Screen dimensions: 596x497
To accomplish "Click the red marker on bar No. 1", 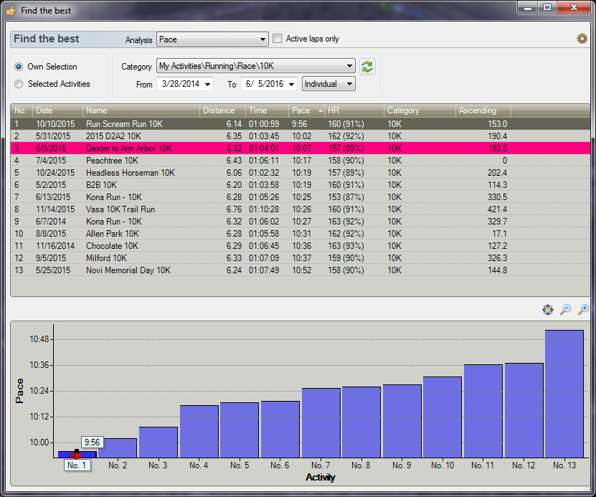I will [x=76, y=453].
